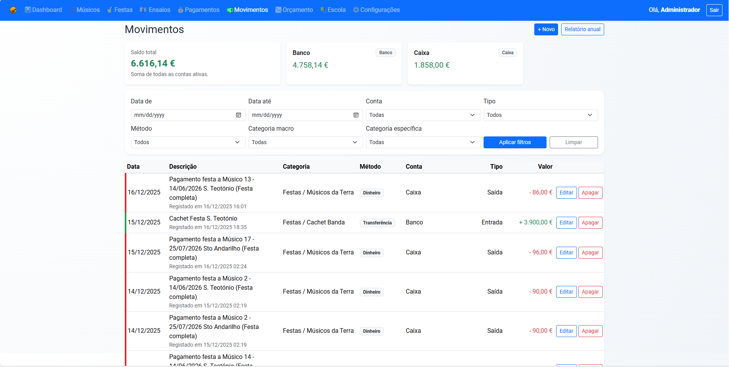The image size is (729, 367).
Task: Click the Orçamento chart icon
Action: coord(278,10)
